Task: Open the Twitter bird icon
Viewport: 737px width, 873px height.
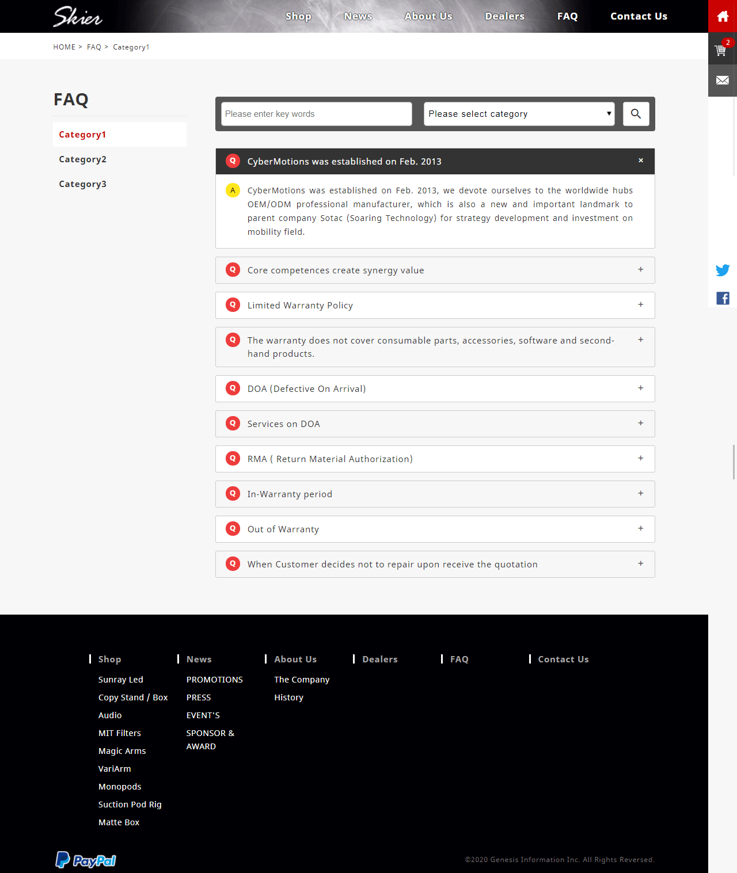Action: [723, 270]
